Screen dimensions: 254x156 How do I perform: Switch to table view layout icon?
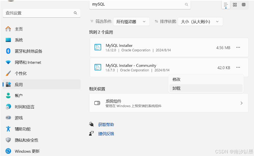click(x=243, y=5)
